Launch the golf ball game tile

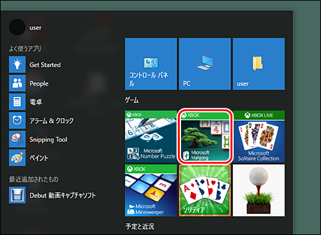(x=259, y=190)
